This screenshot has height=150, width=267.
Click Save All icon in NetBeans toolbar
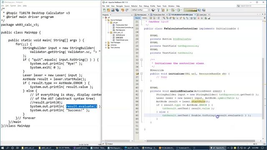coord(117,10)
